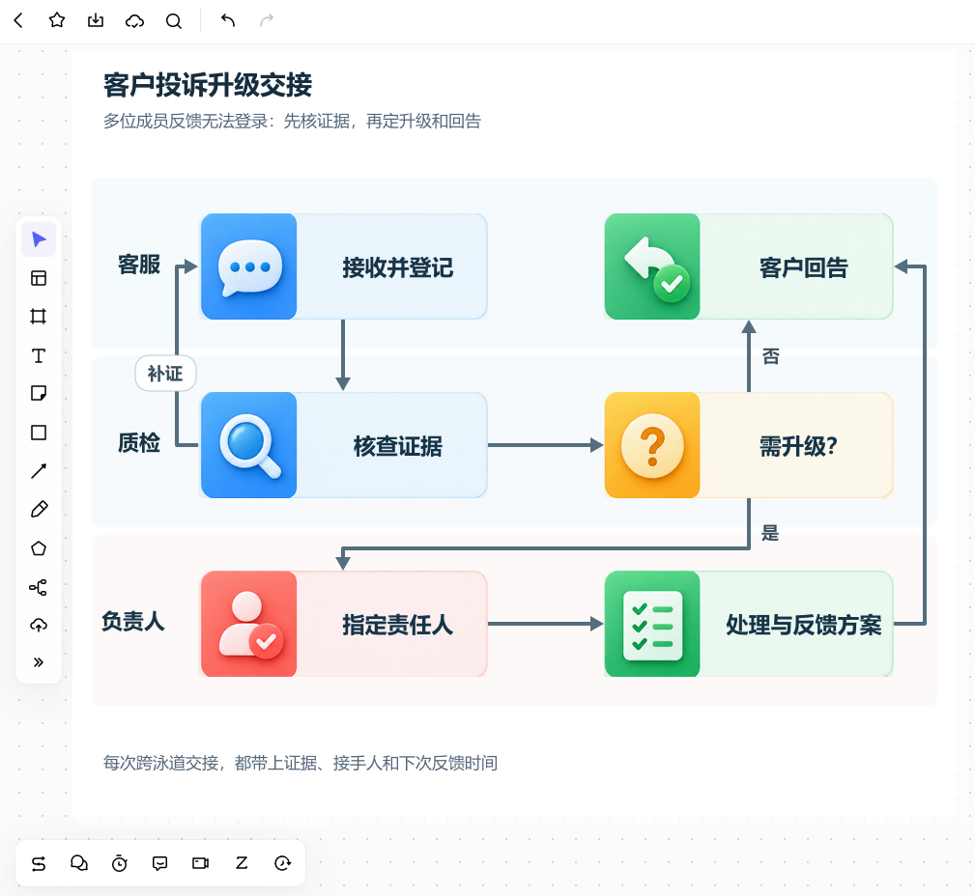
Task: Select the pen drawing tool
Action: pos(39,510)
